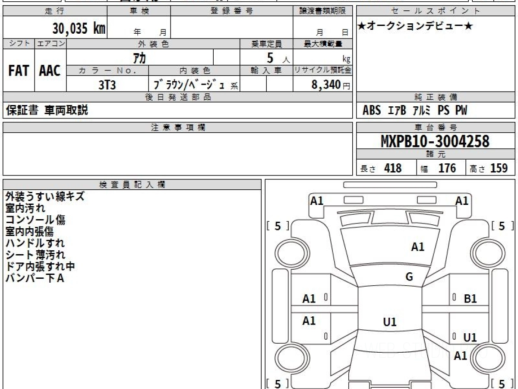Select the width value 幅 176
Image resolution: width=518 pixels, height=389 pixels.
438,168
